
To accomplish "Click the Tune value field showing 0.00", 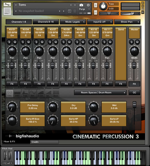I will click(113, 9).
